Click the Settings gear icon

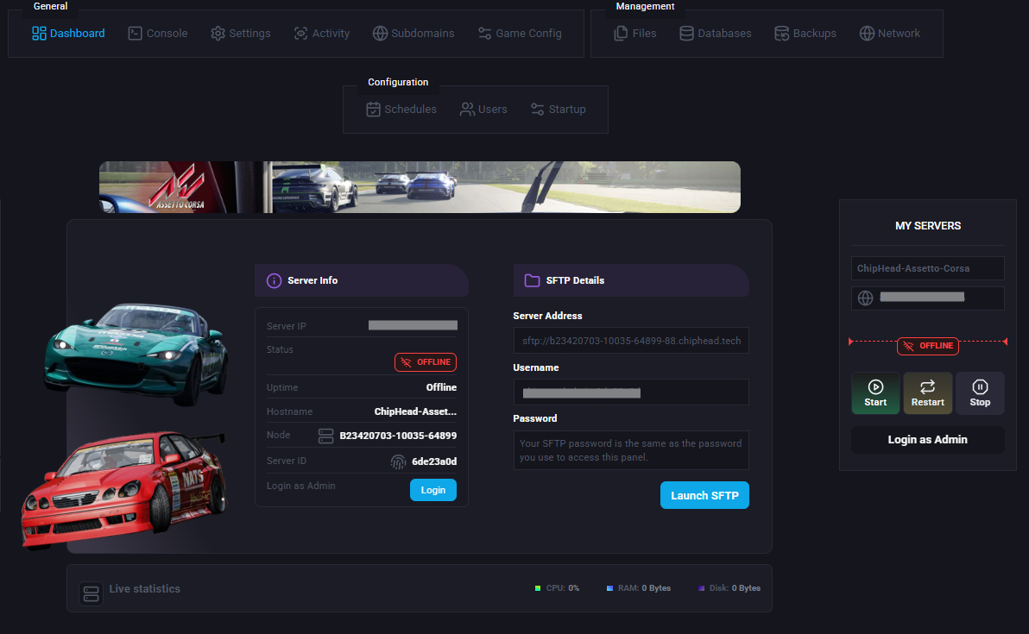(218, 34)
